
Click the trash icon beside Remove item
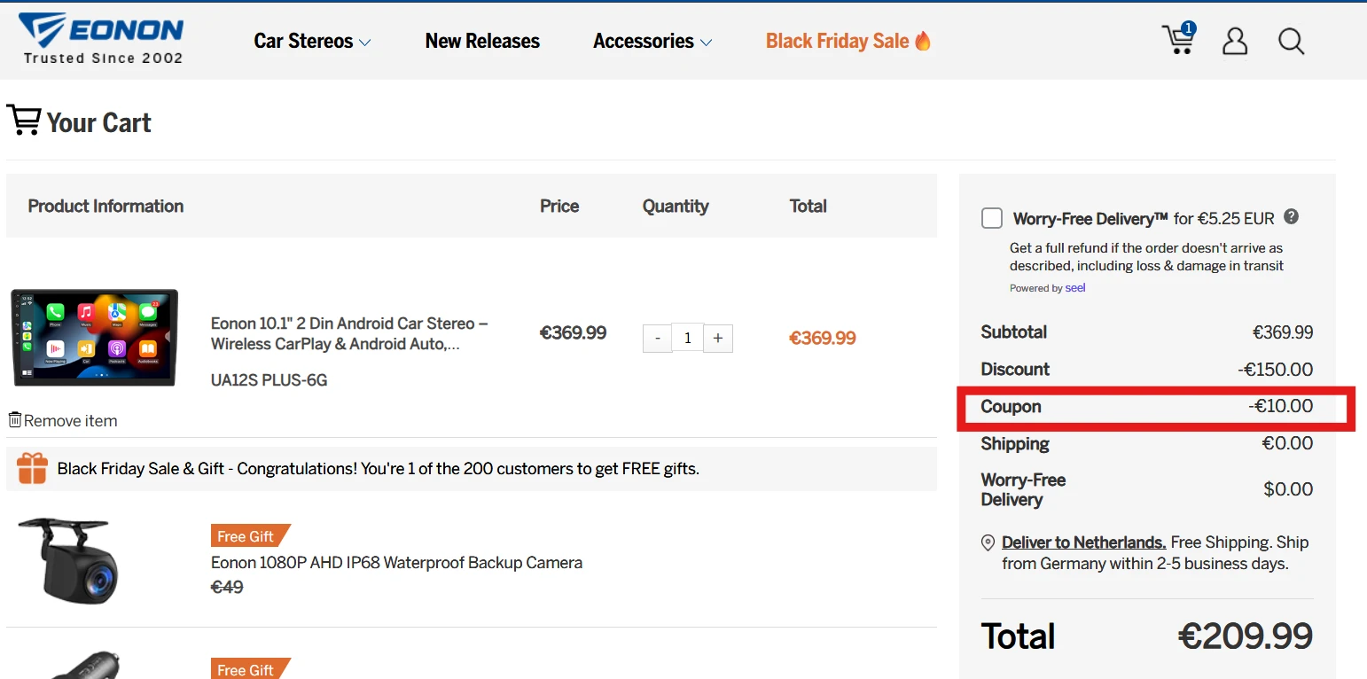click(x=15, y=419)
